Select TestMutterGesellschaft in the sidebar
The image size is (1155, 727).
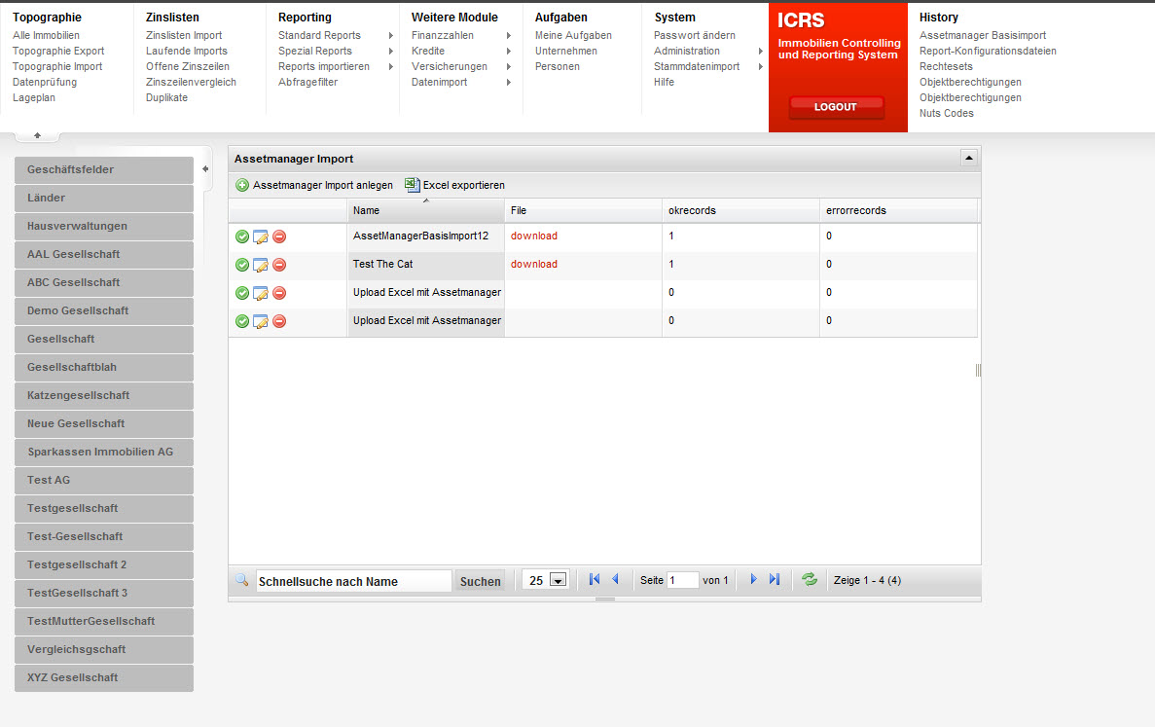click(104, 621)
